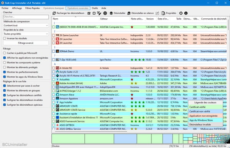This screenshot has width=230, height=148.
Task: Click Application non enregistrée legend color
Action: click(x=205, y=116)
